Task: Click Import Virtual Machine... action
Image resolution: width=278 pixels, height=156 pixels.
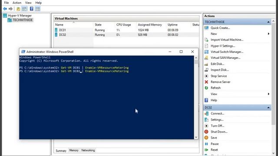Action: pos(227,40)
